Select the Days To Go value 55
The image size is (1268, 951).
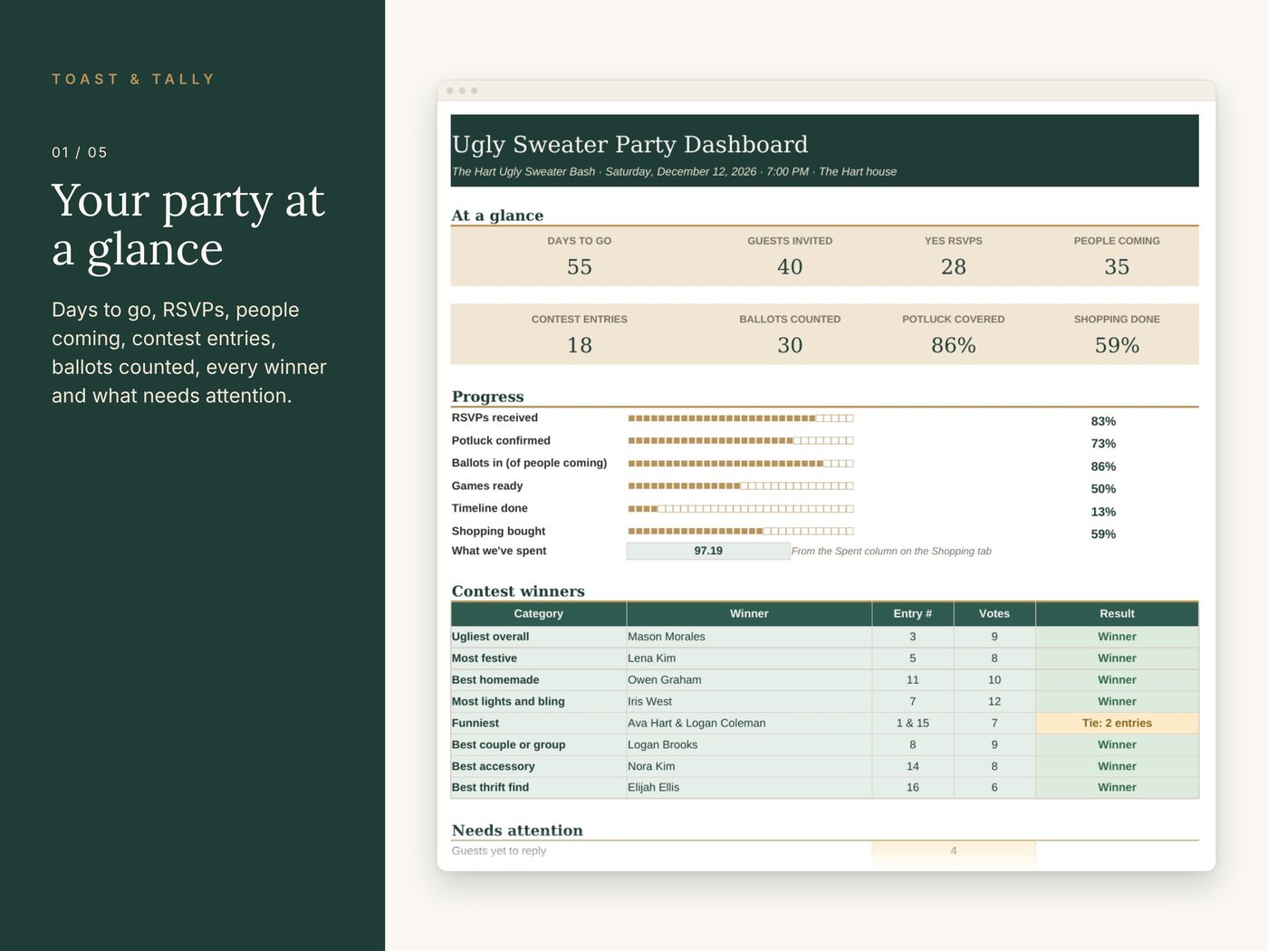(580, 267)
